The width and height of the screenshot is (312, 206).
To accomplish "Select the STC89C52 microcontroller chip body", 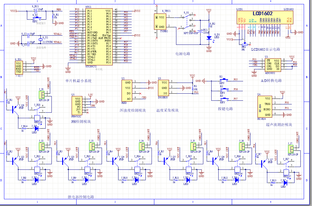I will click(x=99, y=37).
